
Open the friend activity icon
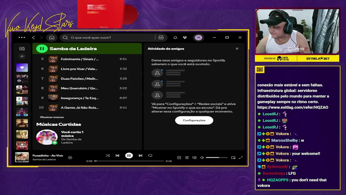click(x=185, y=37)
